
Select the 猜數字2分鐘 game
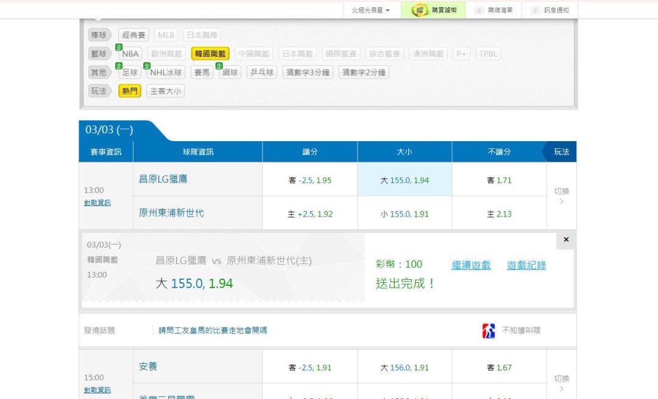364,72
